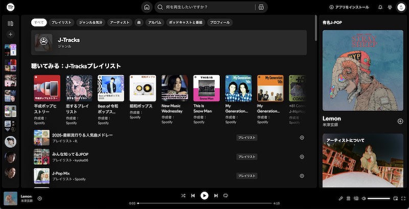The height and width of the screenshot is (209, 409).
Task: Open the Spotify home logo
Action: tap(10, 7)
